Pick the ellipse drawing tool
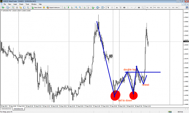This screenshot has width=189, height=113. tap(124, 8)
